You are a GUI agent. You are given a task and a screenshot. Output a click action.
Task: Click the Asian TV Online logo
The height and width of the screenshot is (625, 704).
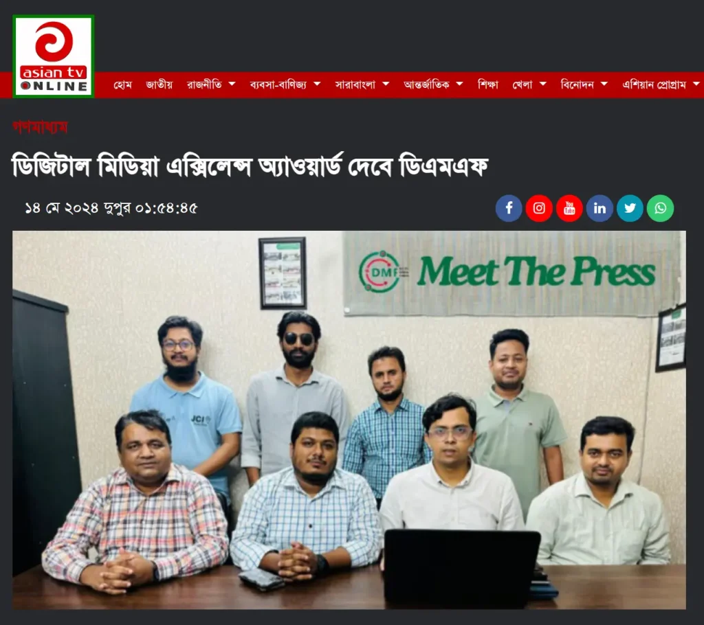54,56
